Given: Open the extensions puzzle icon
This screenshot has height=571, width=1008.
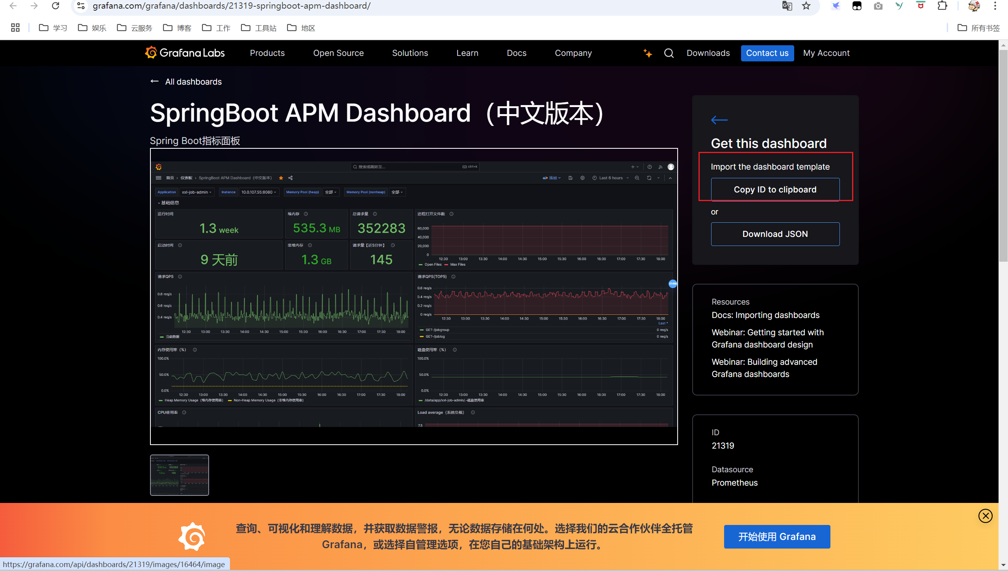Looking at the screenshot, I should coord(942,6).
